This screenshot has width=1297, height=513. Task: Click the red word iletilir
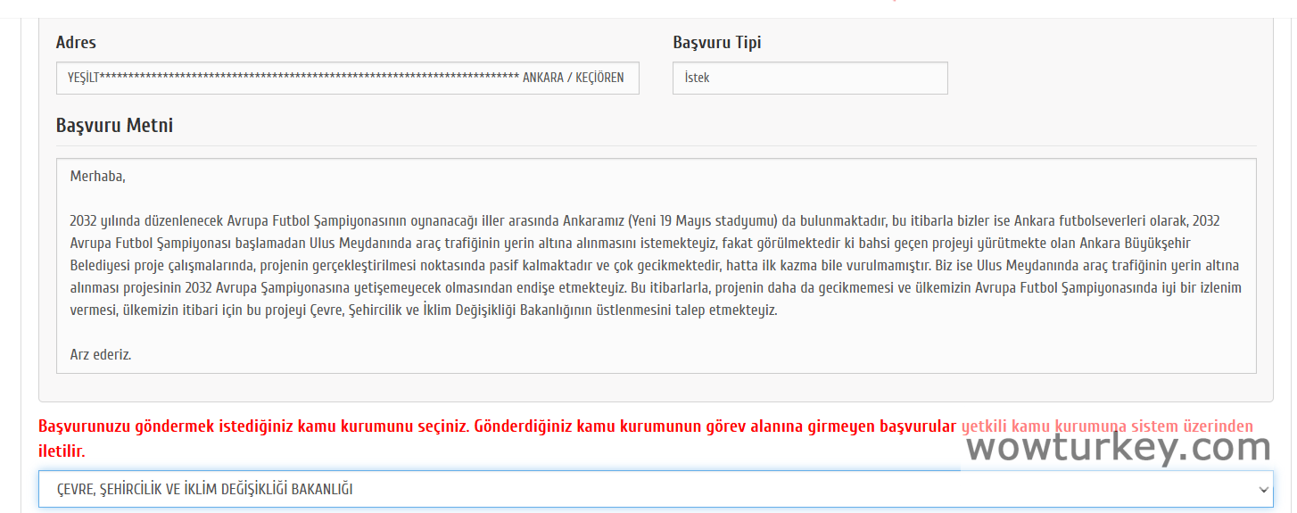(x=62, y=451)
